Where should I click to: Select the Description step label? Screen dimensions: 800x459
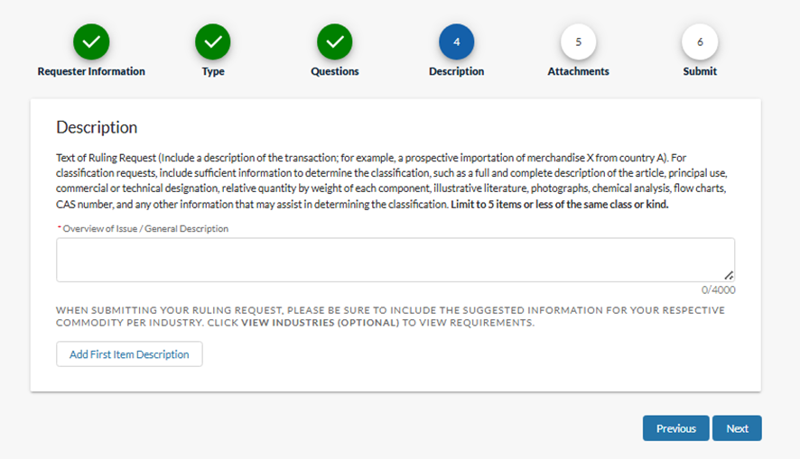coord(457,71)
